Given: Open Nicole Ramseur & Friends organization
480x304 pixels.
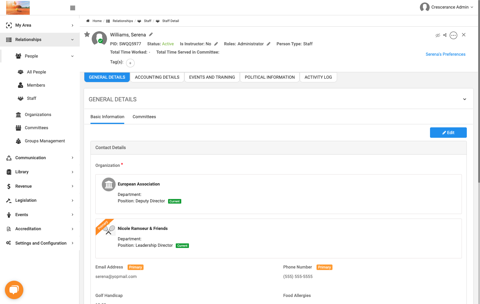Looking at the screenshot, I should (143, 228).
